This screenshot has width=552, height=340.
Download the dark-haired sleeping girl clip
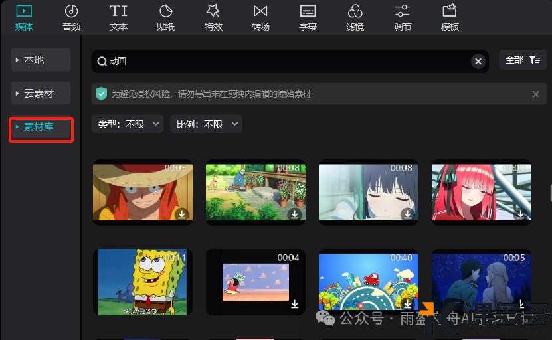pos(408,214)
